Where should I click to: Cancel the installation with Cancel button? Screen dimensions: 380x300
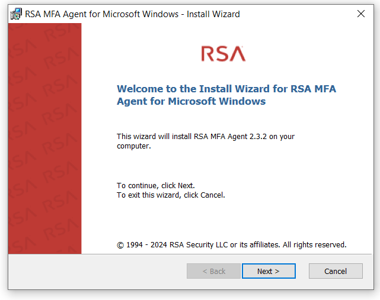coord(336,271)
